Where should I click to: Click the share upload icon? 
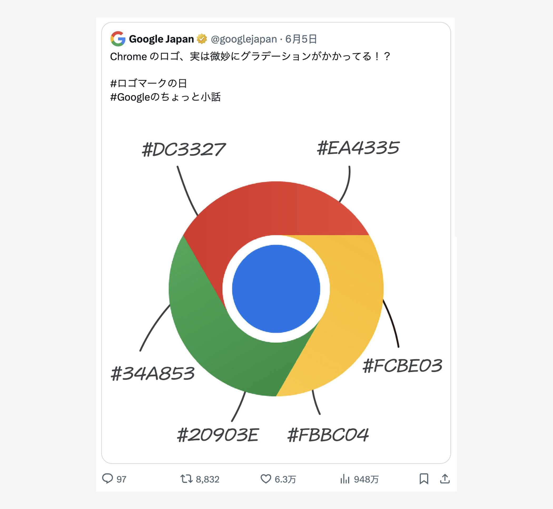(445, 479)
